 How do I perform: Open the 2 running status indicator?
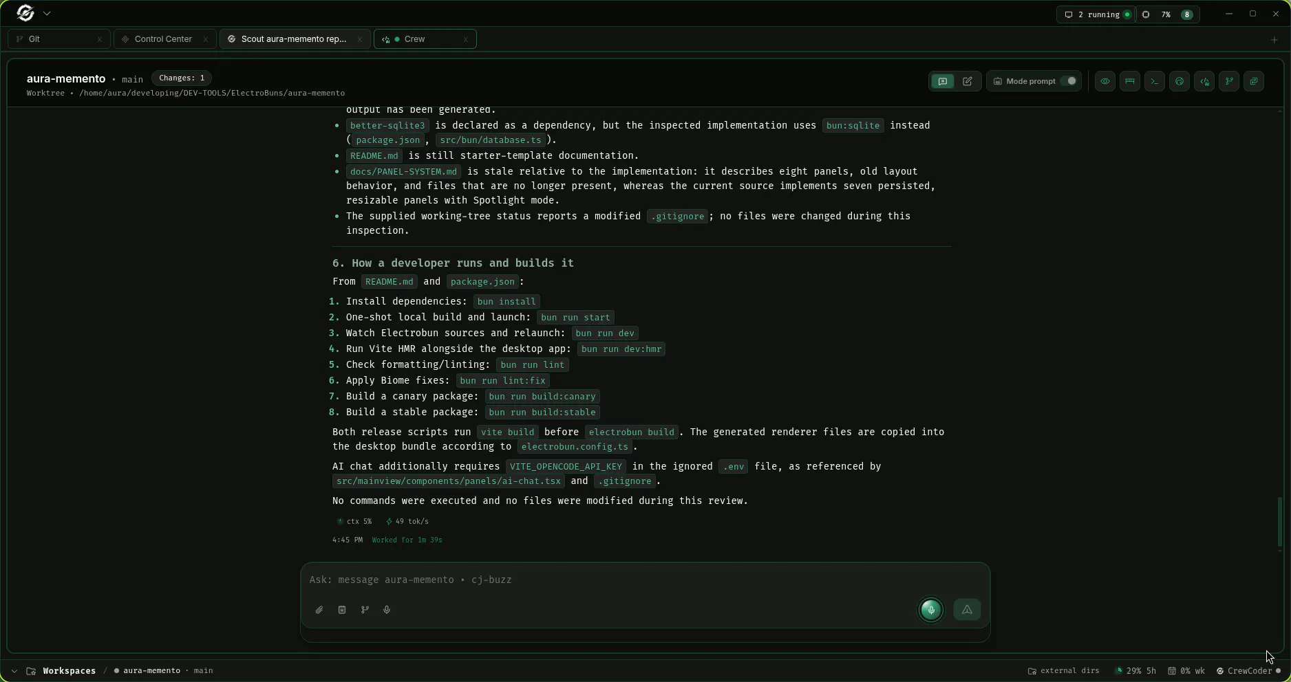[1097, 14]
